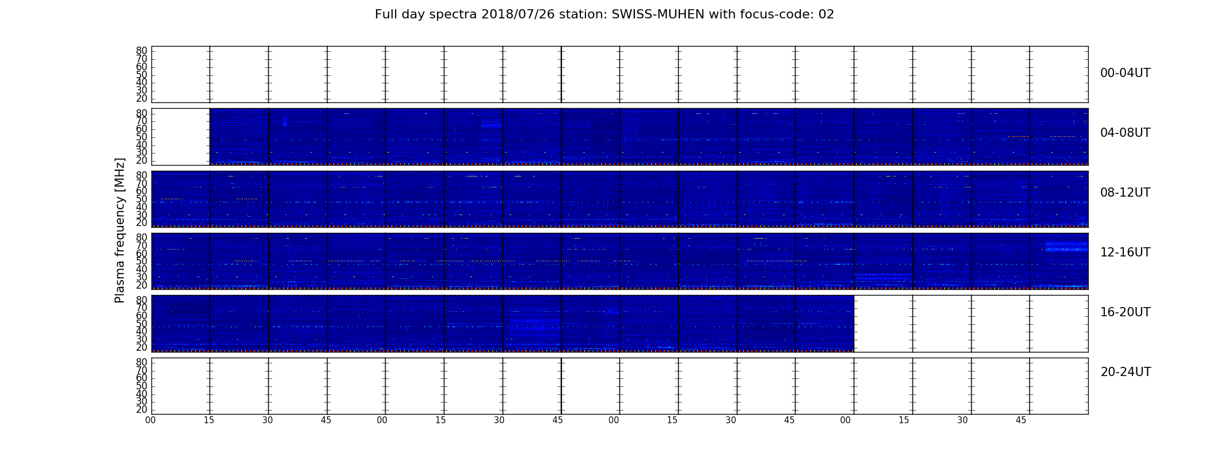Select the '08-12UT' row label
Viewport: 1209px width, 460px height.
[x=1125, y=193]
